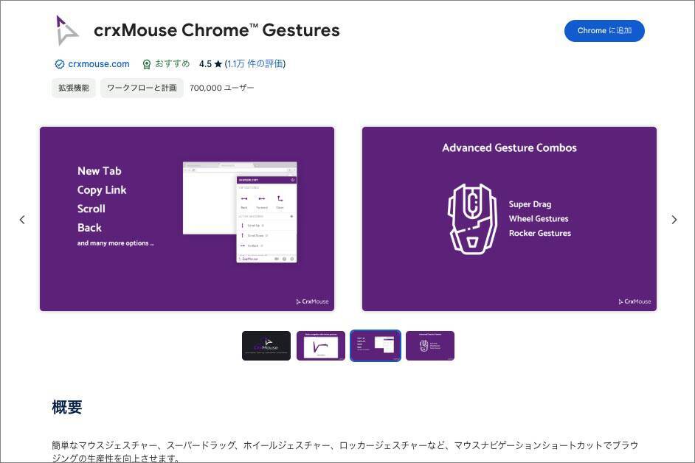Click the 概要 overview heading
The width and height of the screenshot is (695, 463).
pyautogui.click(x=67, y=407)
